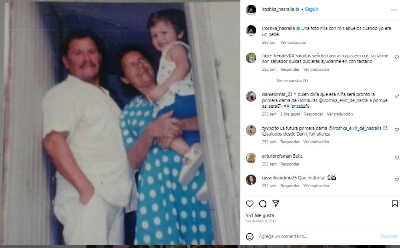Click Responder under arturorefsman's comment
This screenshot has height=248, width=400.
[x=290, y=164]
